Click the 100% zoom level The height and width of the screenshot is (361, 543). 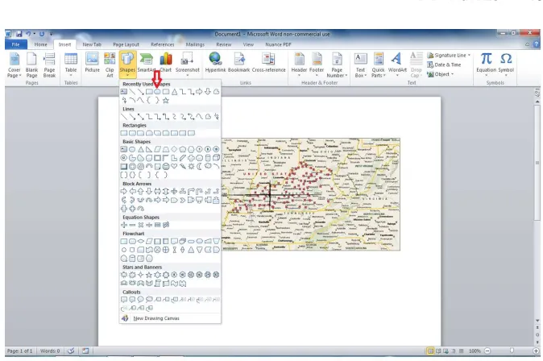tap(475, 351)
